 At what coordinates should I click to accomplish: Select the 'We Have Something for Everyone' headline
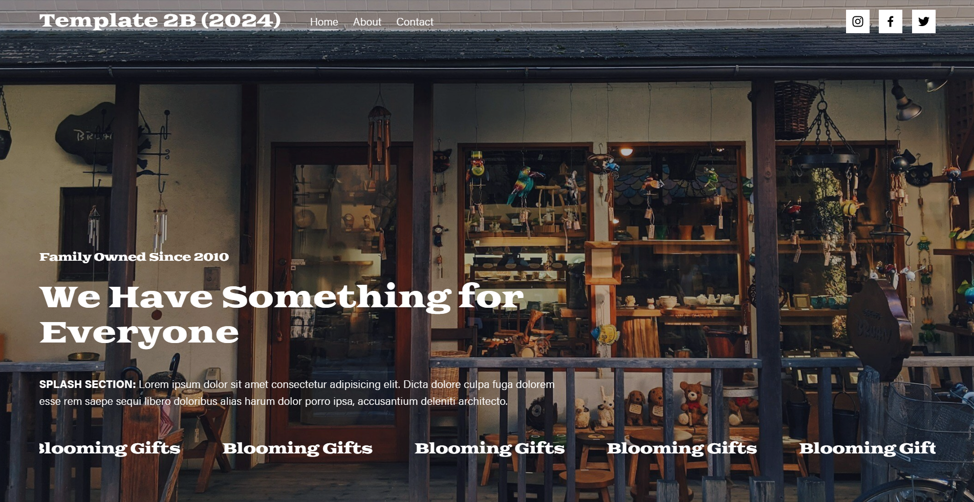[x=282, y=314]
